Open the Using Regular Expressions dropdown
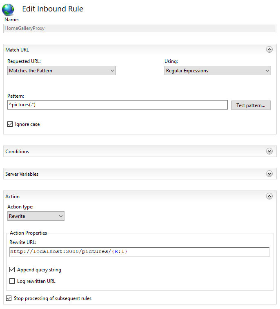Image resolution: width=280 pixels, height=309 pixels. coord(217,71)
